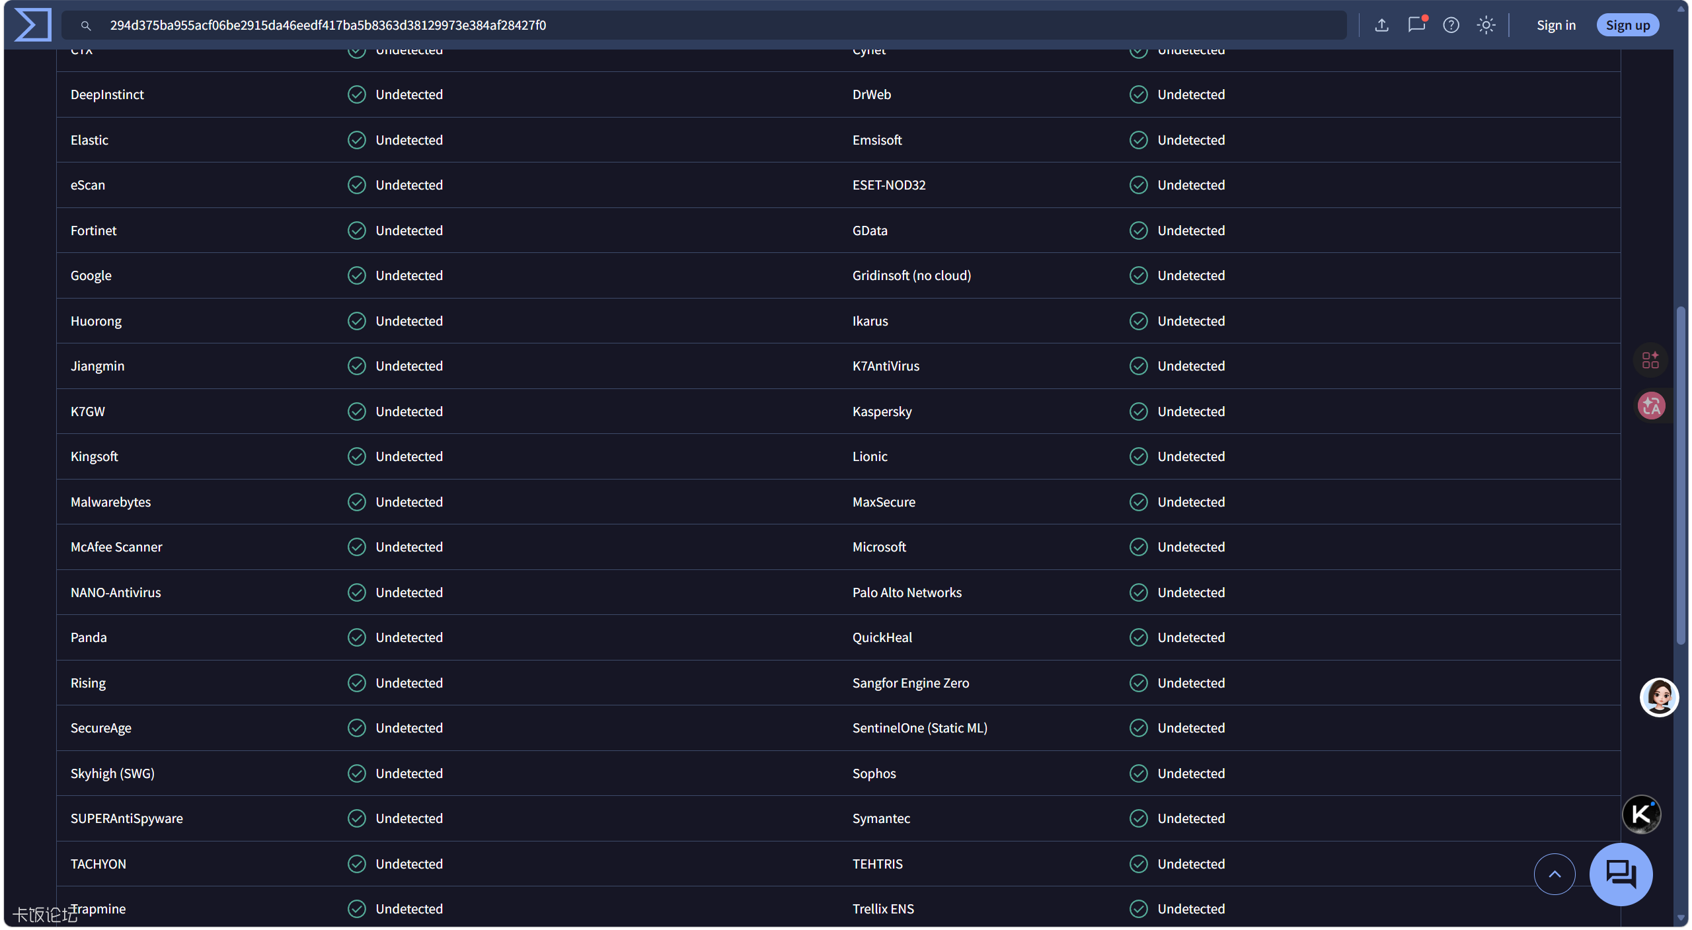
Task: Click the red translate extension icon
Action: click(1651, 406)
